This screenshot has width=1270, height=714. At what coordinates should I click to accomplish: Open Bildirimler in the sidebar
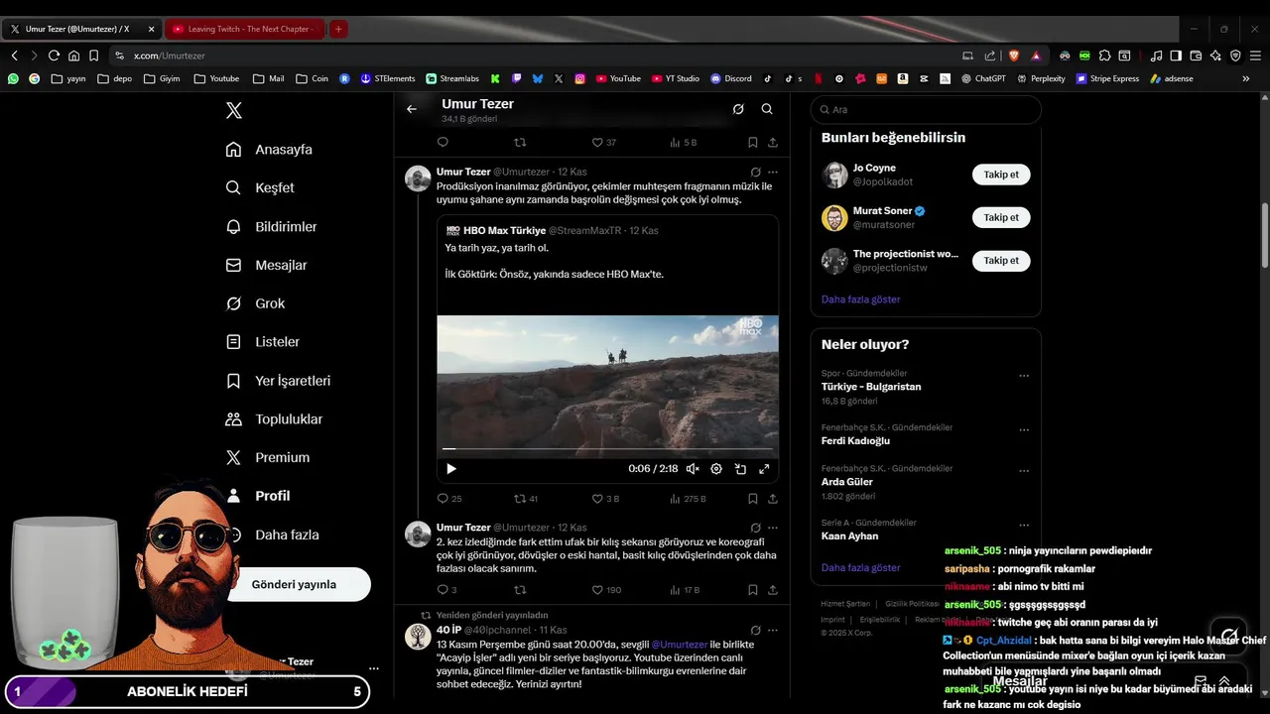click(x=272, y=226)
